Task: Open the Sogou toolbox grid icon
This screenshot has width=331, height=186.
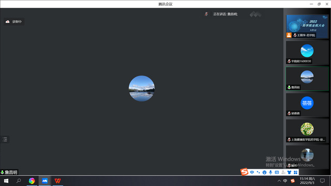Action: [295, 173]
